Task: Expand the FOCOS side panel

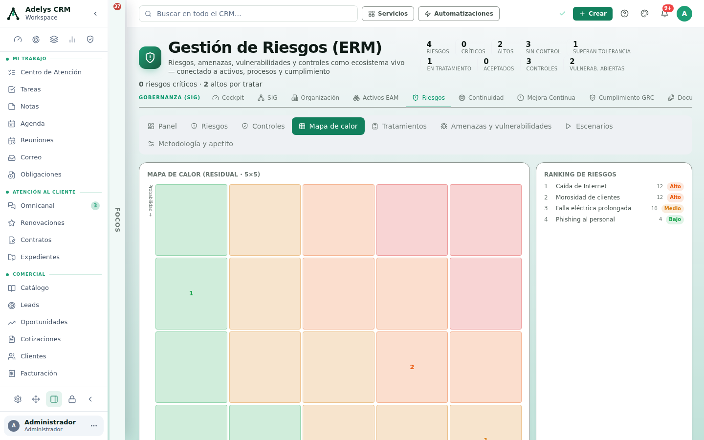Action: point(117,220)
